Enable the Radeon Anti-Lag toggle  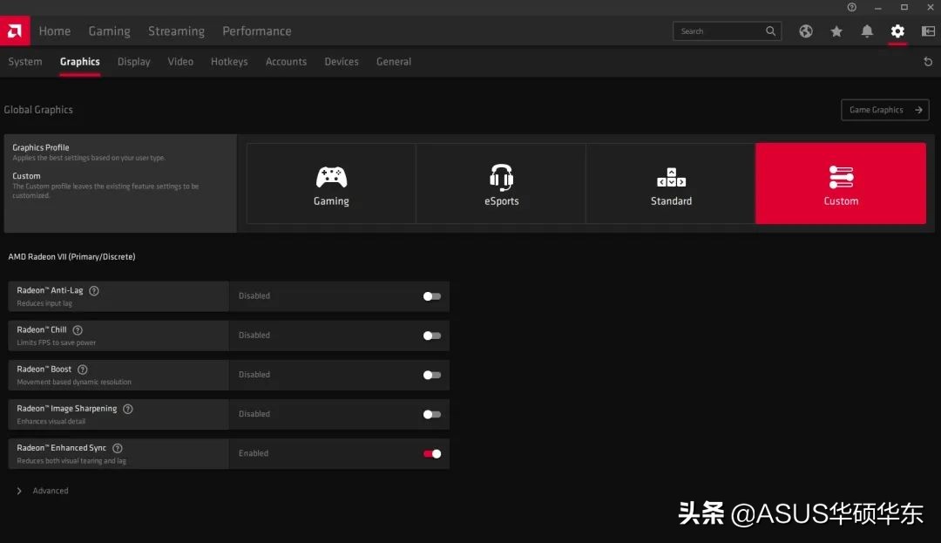pyautogui.click(x=431, y=296)
